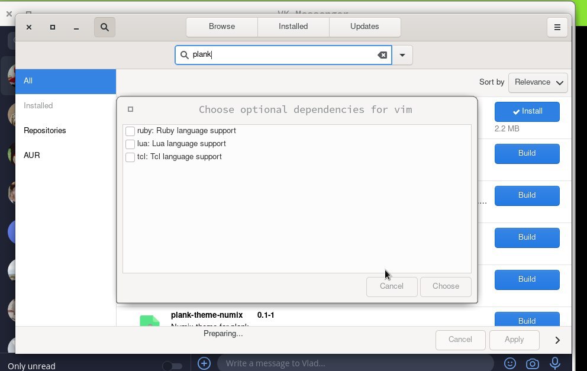
Task: Click in the plank search field
Action: point(283,55)
